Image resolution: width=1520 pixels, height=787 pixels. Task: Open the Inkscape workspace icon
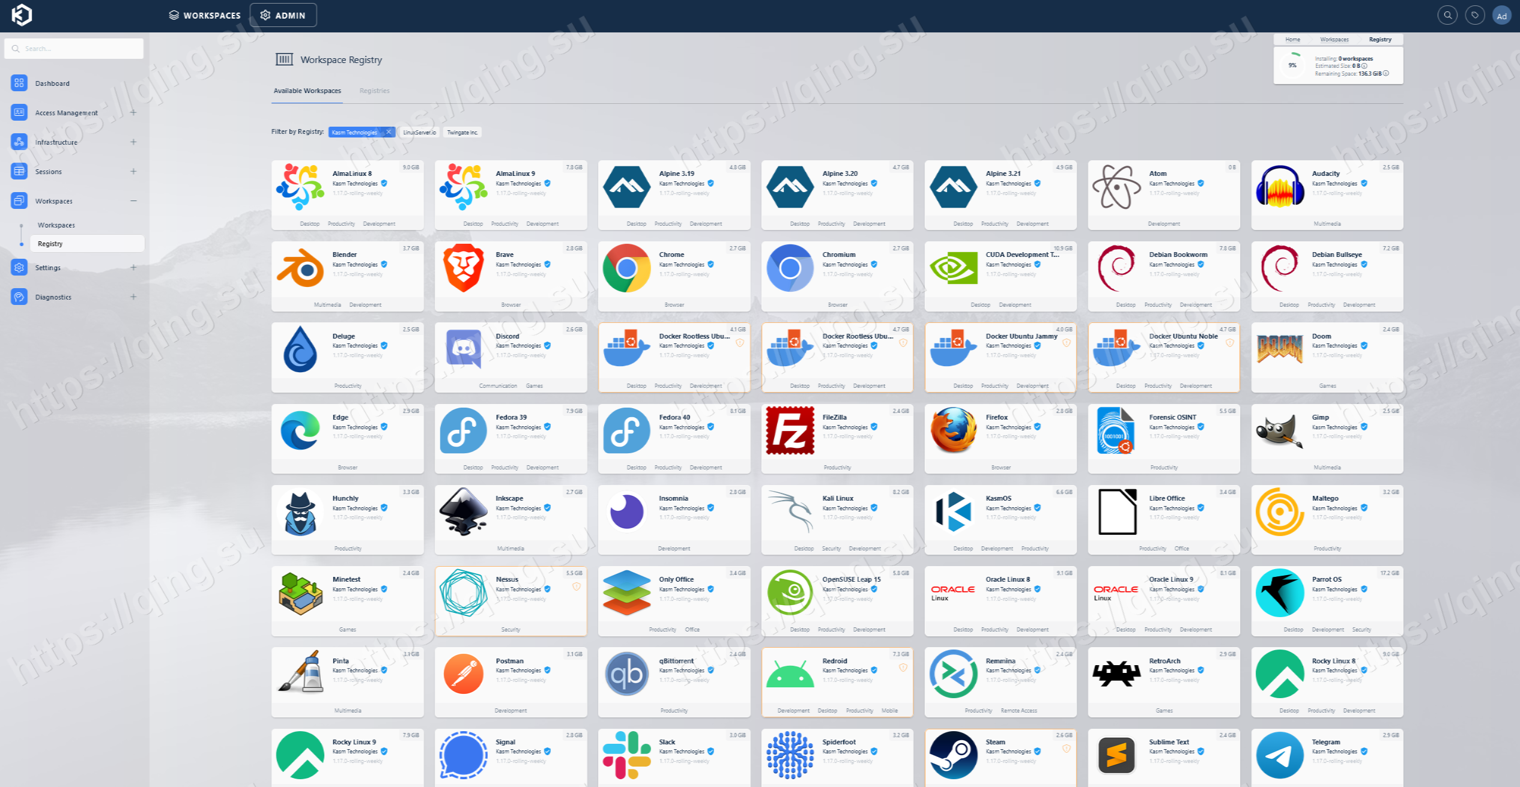[463, 511]
